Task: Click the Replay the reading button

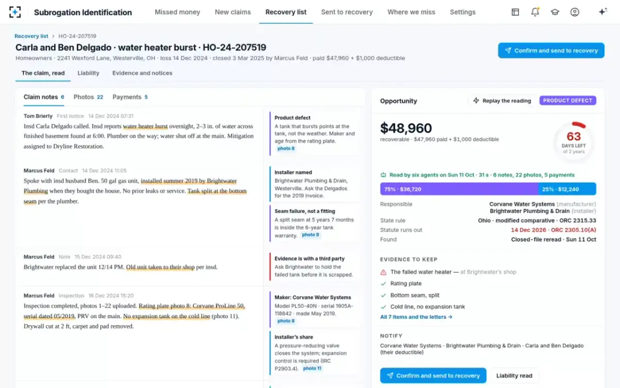Action: coord(502,101)
